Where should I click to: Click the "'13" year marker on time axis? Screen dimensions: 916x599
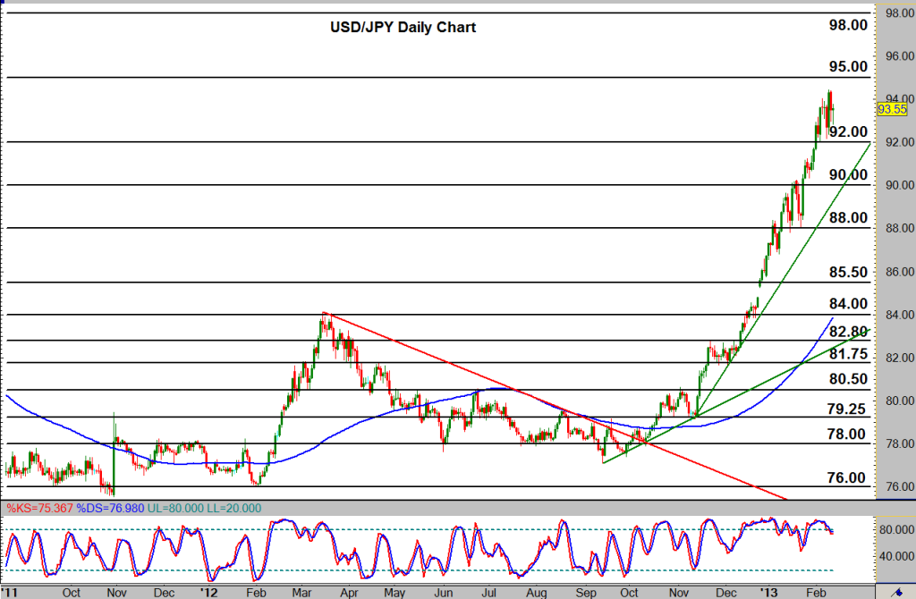[x=768, y=593]
